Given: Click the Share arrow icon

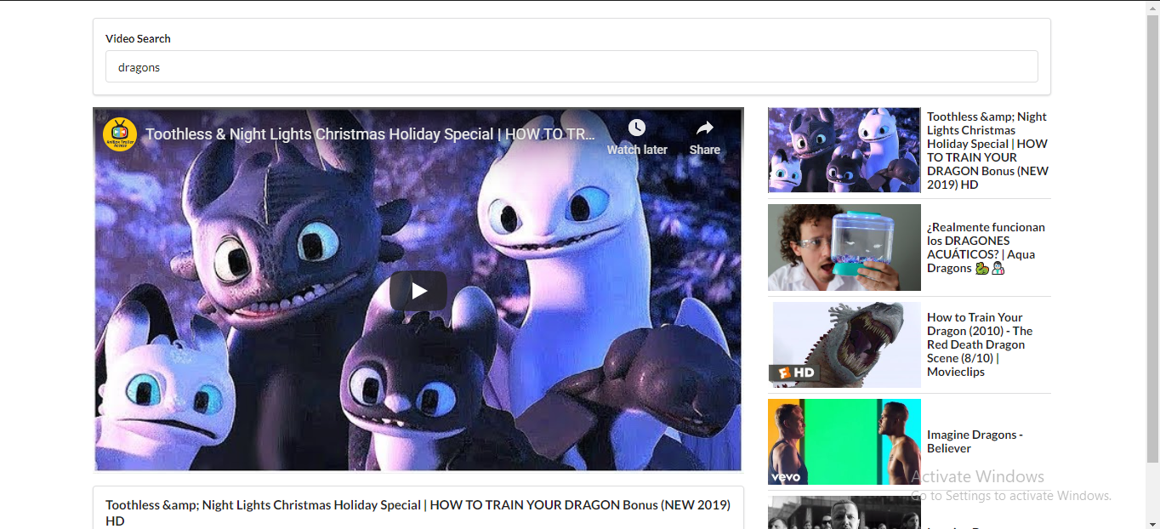Looking at the screenshot, I should pyautogui.click(x=704, y=128).
